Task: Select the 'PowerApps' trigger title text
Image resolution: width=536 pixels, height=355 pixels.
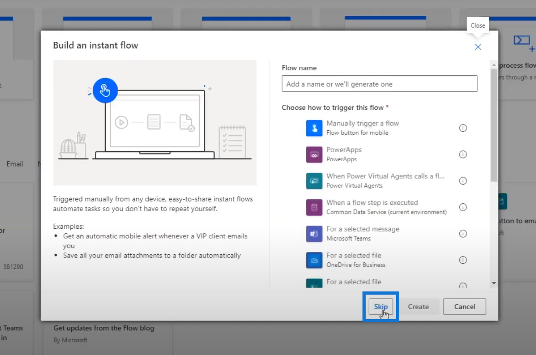Action: tap(344, 150)
